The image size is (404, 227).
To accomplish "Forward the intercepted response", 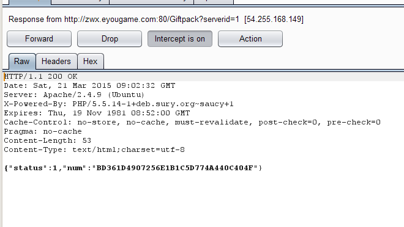I will [x=39, y=39].
